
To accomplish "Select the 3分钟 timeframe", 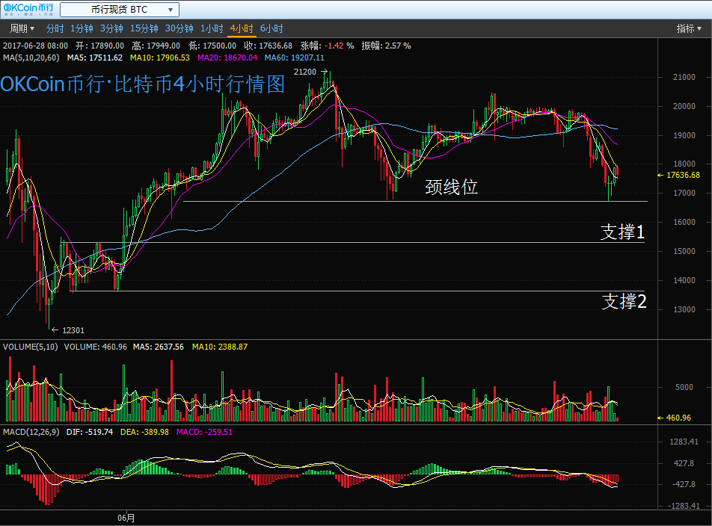I will point(111,28).
